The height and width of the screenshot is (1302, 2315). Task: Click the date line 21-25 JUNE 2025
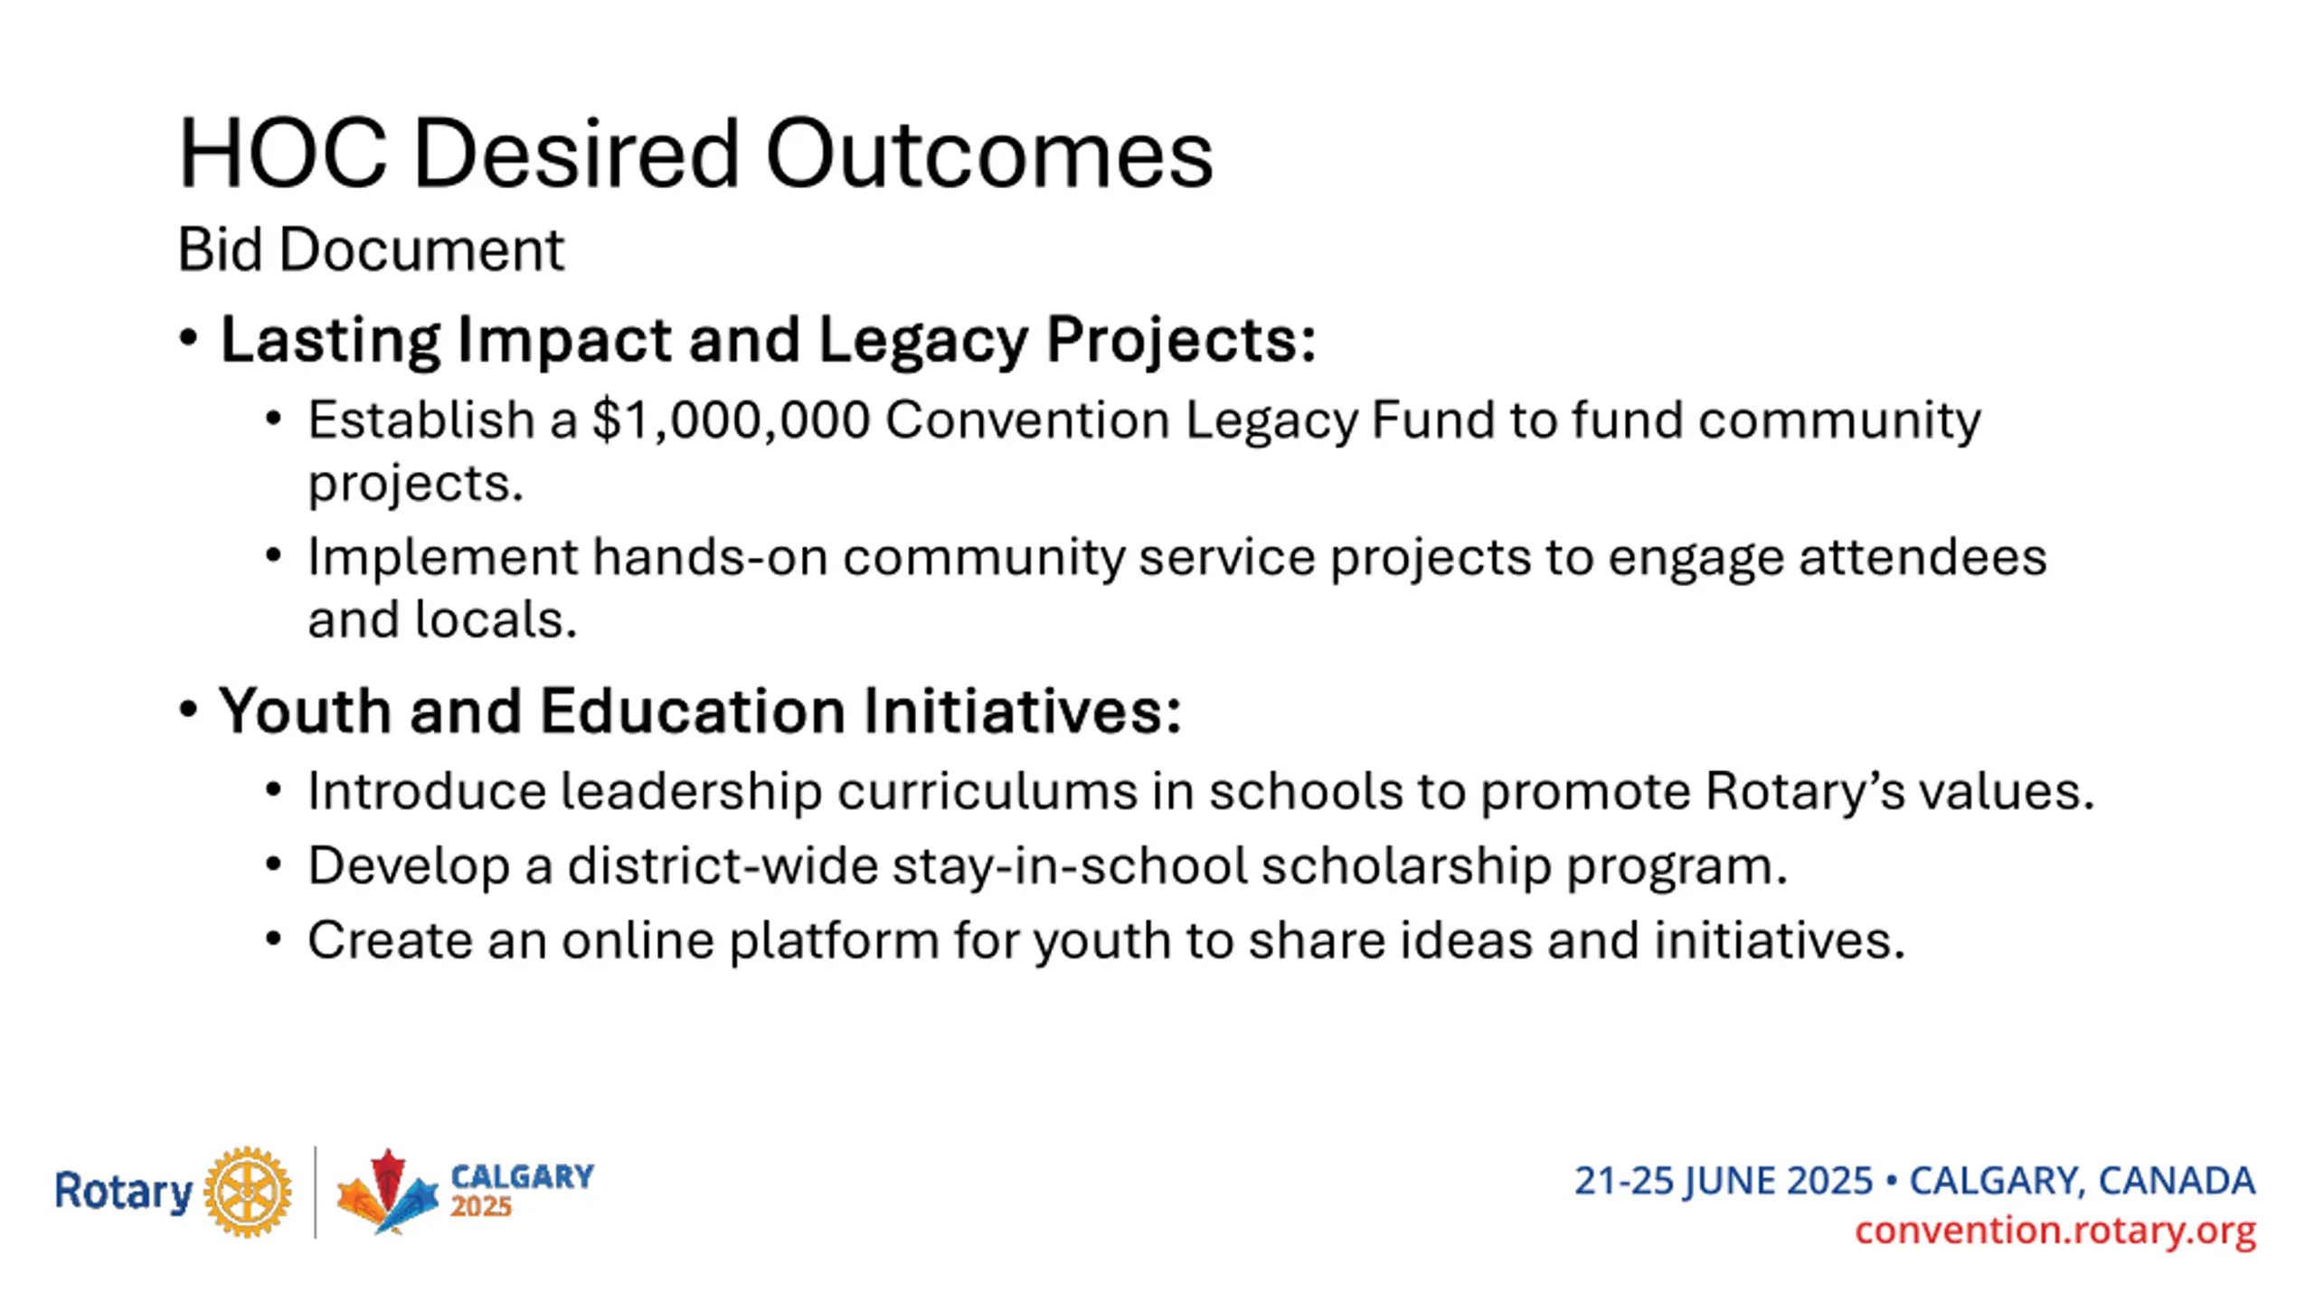(1723, 1181)
